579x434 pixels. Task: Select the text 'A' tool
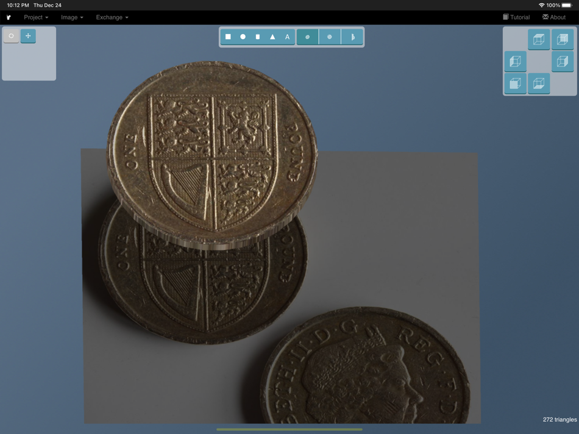(x=287, y=37)
